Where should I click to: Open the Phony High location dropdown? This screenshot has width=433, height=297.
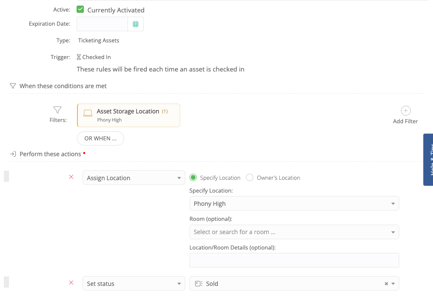pos(294,204)
